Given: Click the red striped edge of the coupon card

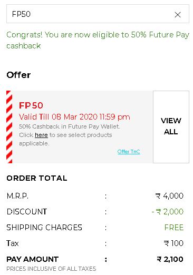Looking at the screenshot, I should pos(9,127).
